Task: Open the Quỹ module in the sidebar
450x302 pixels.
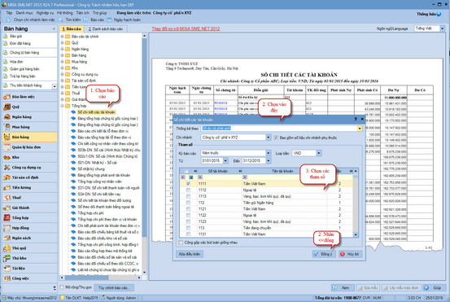Action: pos(29,107)
